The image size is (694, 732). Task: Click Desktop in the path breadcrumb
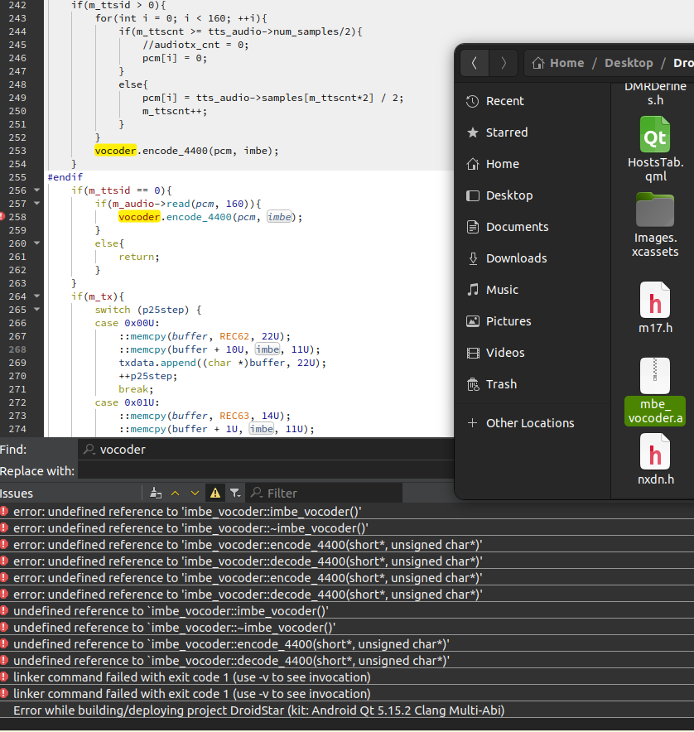coord(629,63)
